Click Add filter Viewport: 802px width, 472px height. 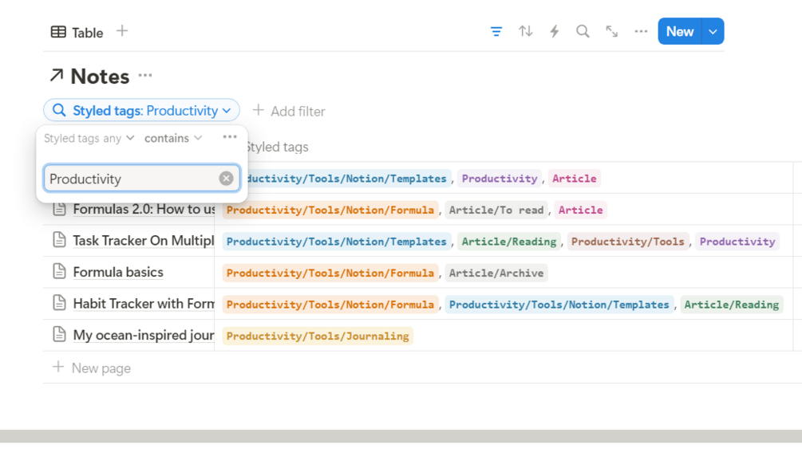pos(289,111)
